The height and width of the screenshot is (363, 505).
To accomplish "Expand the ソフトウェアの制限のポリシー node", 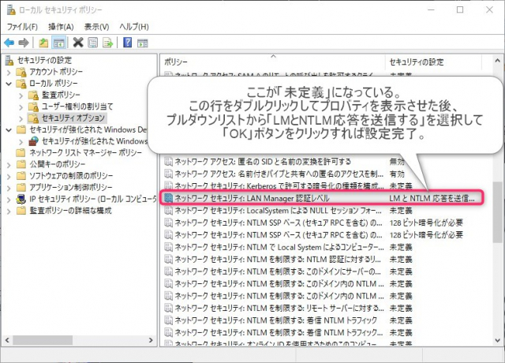I will point(9,177).
